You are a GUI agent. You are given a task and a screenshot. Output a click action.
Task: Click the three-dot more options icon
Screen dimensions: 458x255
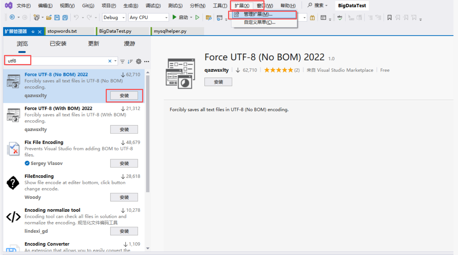click(146, 61)
